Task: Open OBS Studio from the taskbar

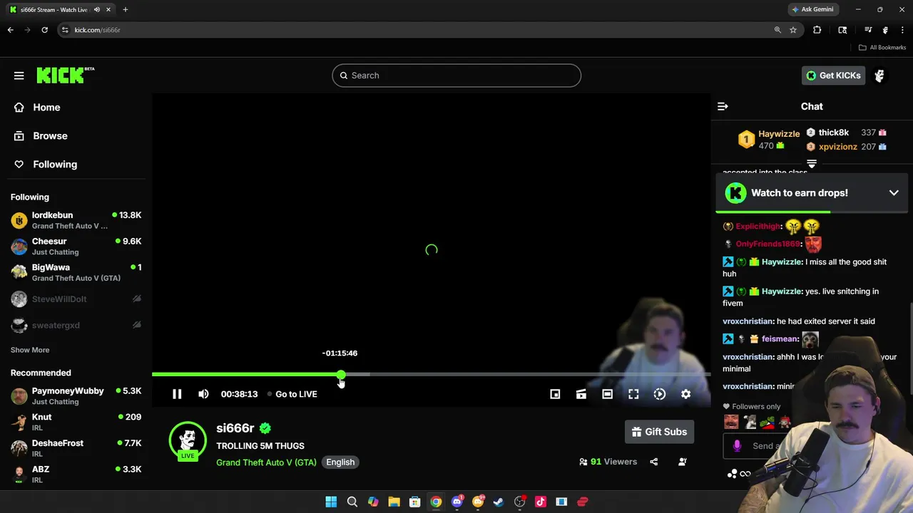Action: [x=520, y=502]
